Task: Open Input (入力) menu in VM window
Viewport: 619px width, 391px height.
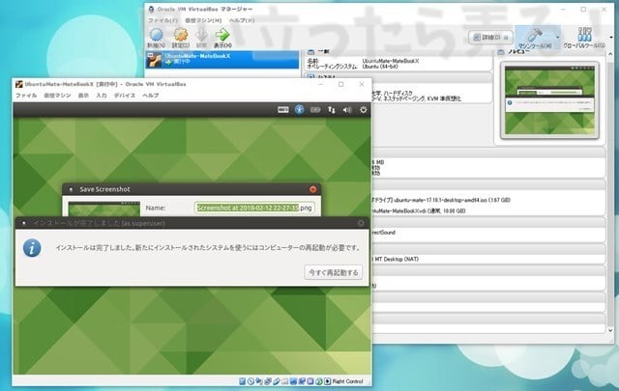Action: pos(102,96)
